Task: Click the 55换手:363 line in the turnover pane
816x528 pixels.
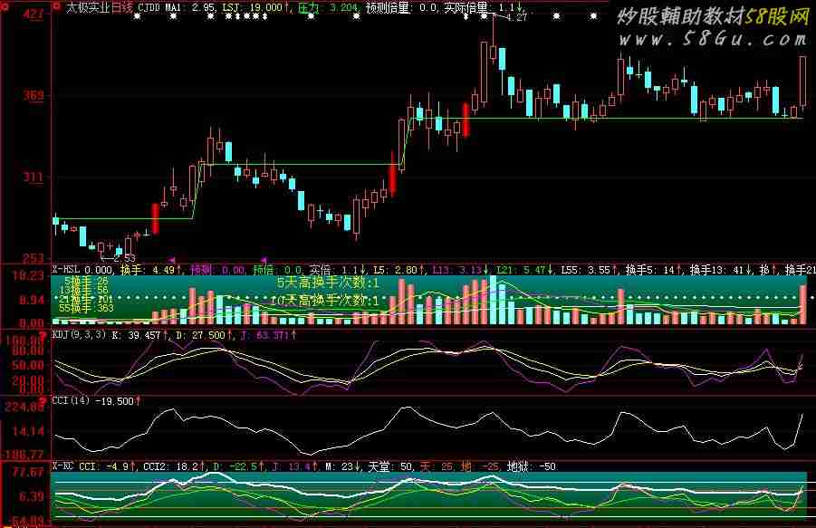Action: click(x=86, y=308)
